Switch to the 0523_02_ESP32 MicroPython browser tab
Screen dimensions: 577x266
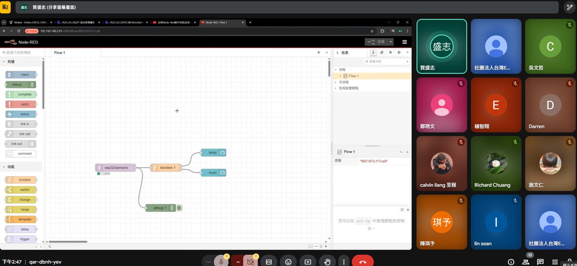(x=126, y=22)
